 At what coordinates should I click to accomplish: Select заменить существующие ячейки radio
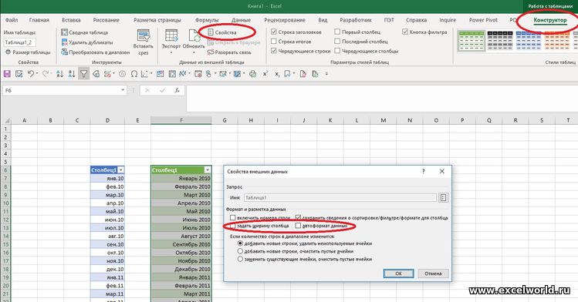coord(240,259)
